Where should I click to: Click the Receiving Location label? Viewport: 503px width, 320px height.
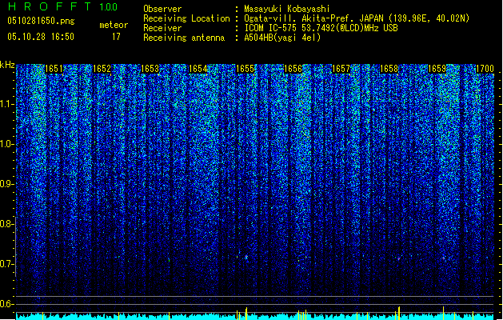186,18
